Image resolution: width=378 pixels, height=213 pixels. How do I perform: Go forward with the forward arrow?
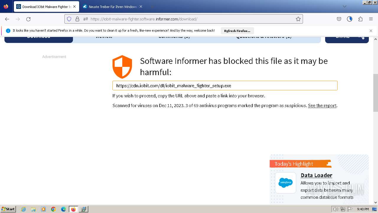18,19
